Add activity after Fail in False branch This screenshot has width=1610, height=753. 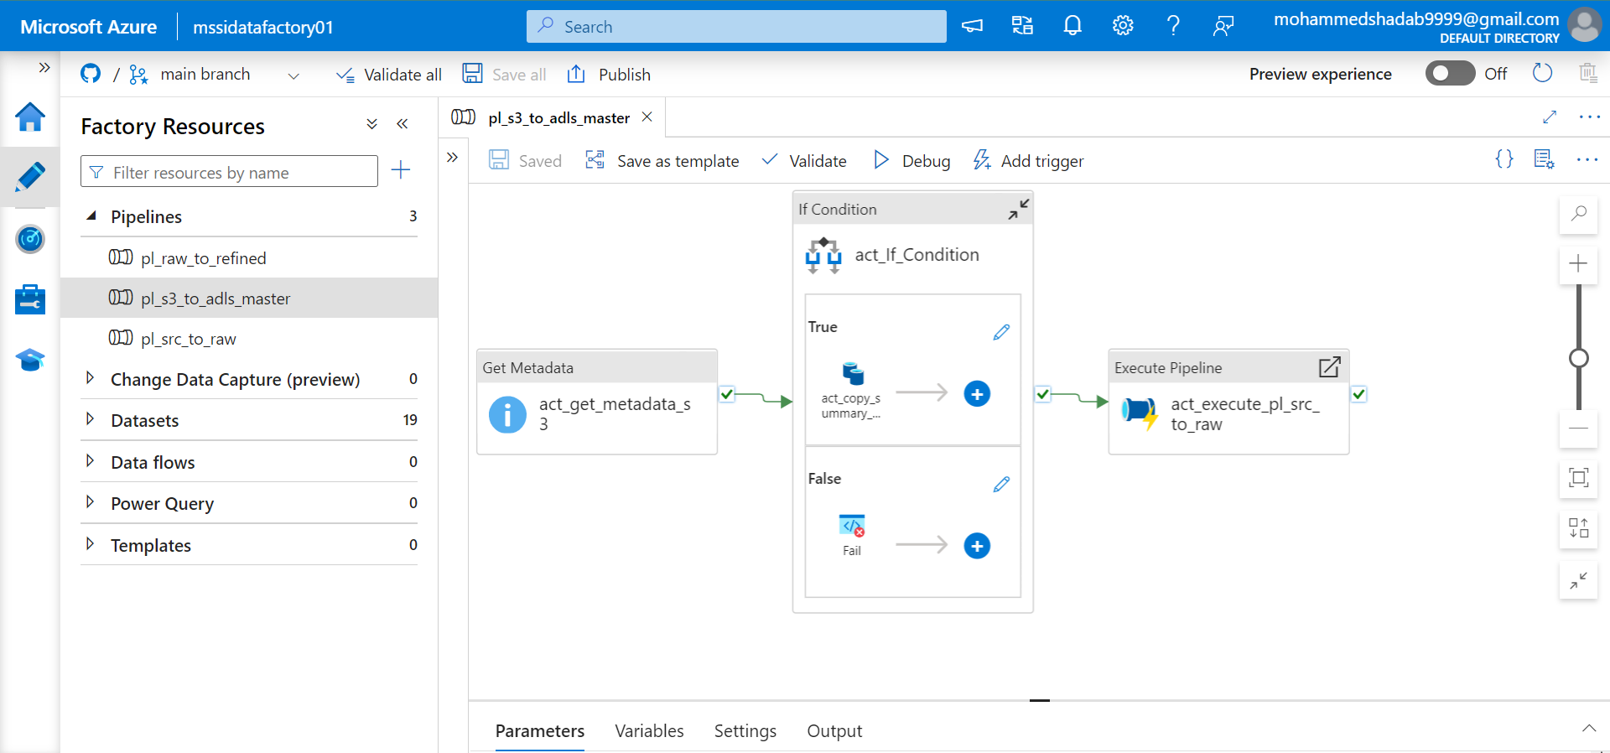pyautogui.click(x=977, y=546)
